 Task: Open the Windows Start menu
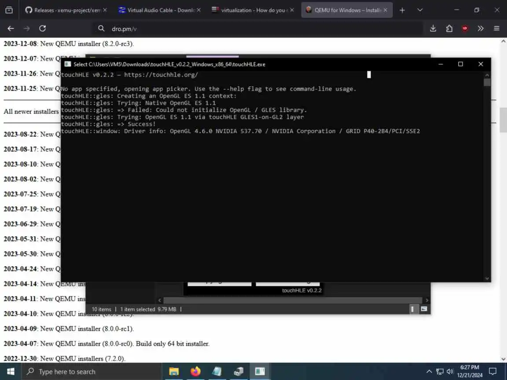(x=11, y=371)
